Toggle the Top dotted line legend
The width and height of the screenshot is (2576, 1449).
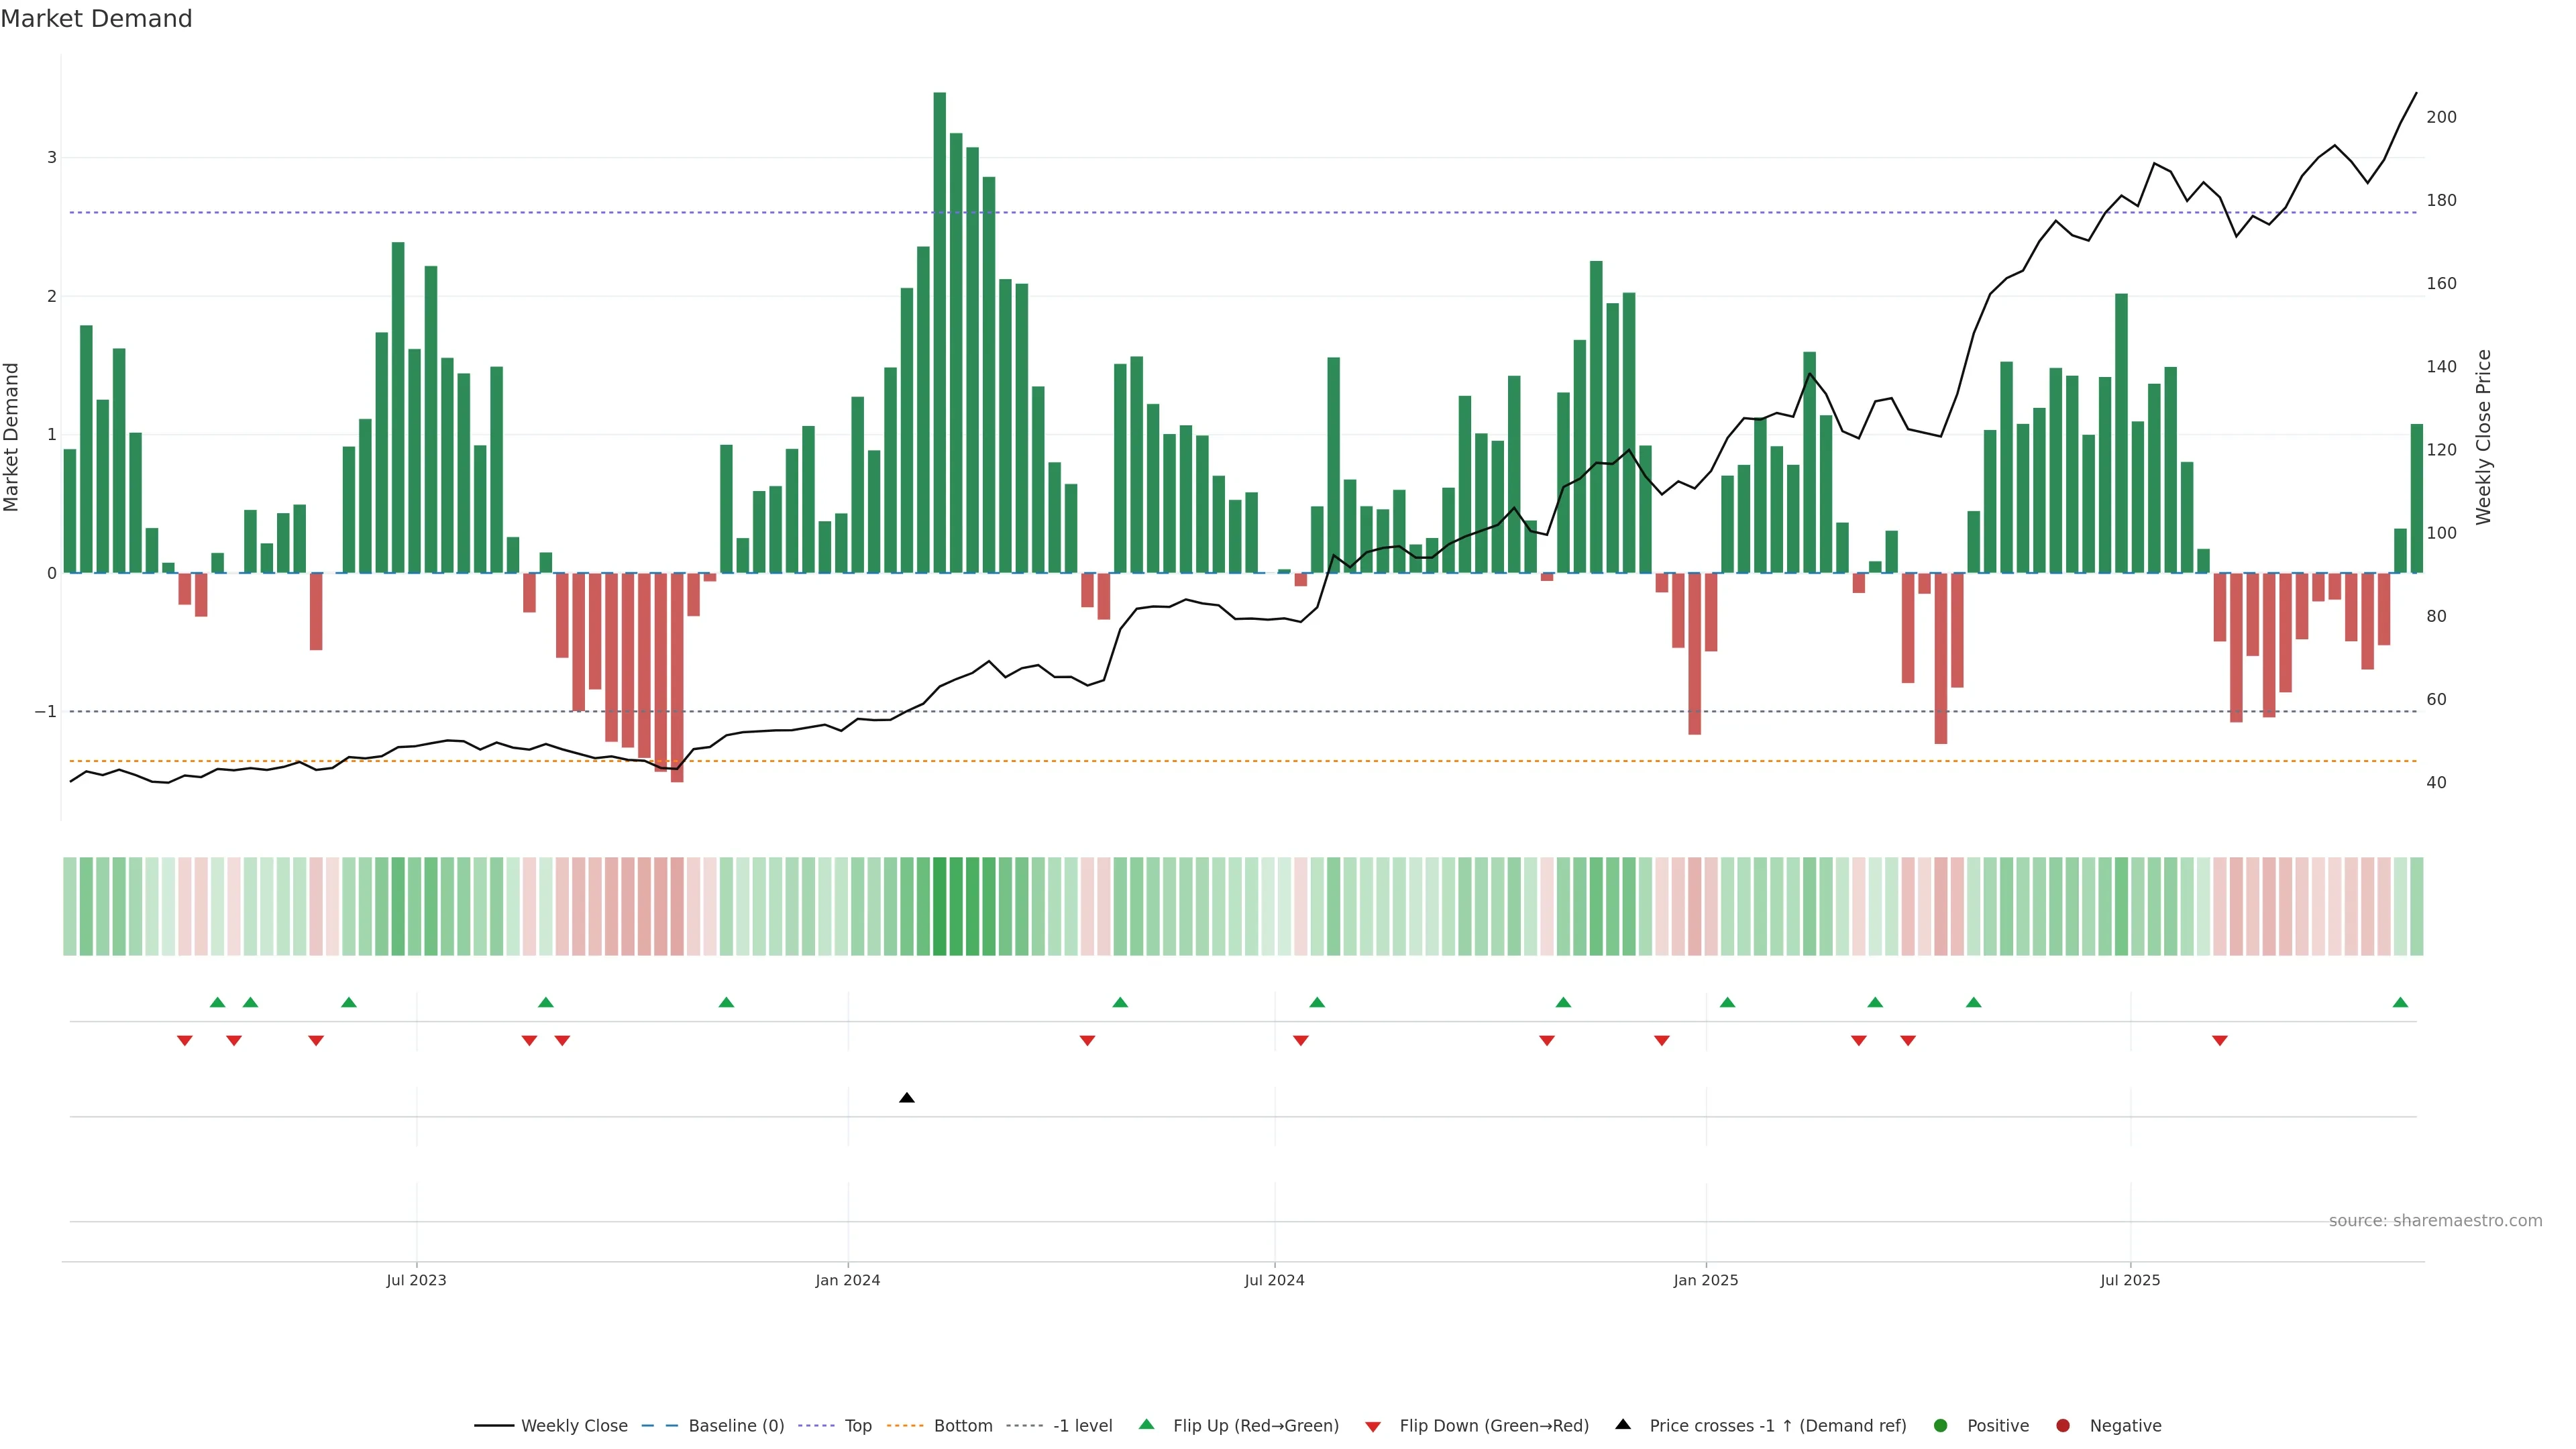point(857,1426)
